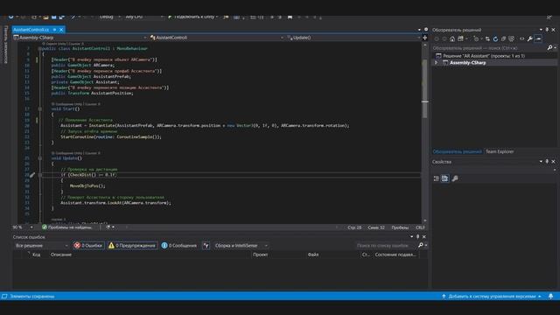Click the Проблемы не найдены status indicator

pos(66,227)
